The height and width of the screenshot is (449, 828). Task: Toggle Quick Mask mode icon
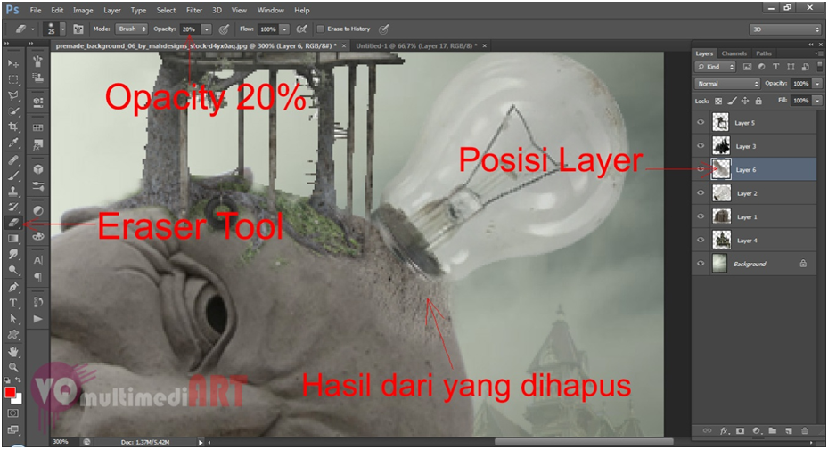click(13, 413)
